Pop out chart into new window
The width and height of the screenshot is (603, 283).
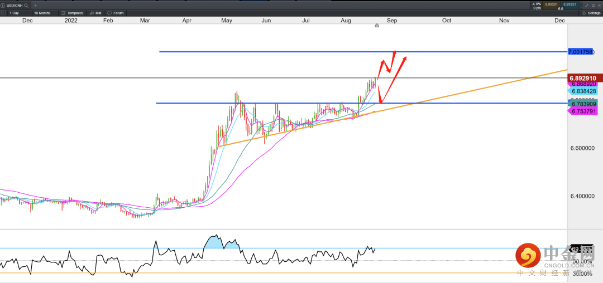(593, 6)
